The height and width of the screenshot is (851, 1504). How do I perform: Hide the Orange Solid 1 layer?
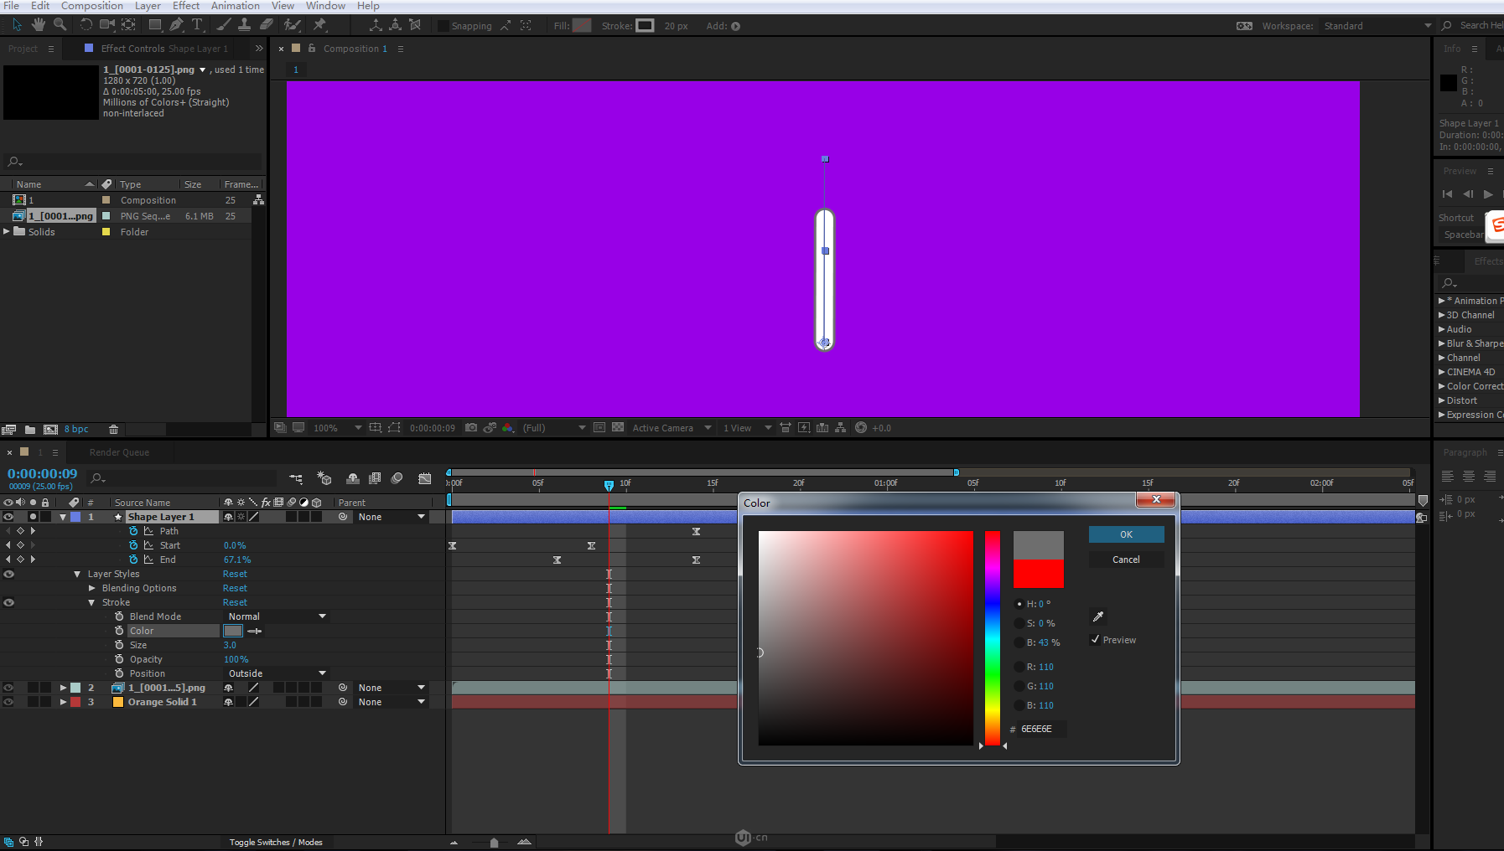[x=8, y=702]
